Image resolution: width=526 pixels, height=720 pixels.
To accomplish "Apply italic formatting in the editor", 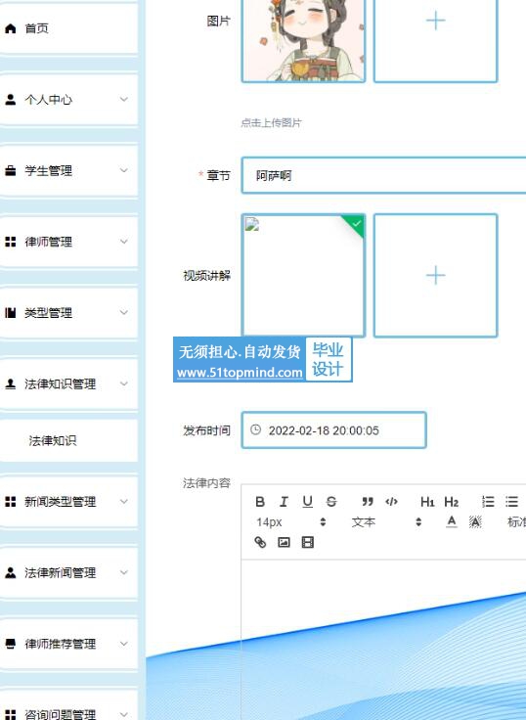I will (x=284, y=502).
